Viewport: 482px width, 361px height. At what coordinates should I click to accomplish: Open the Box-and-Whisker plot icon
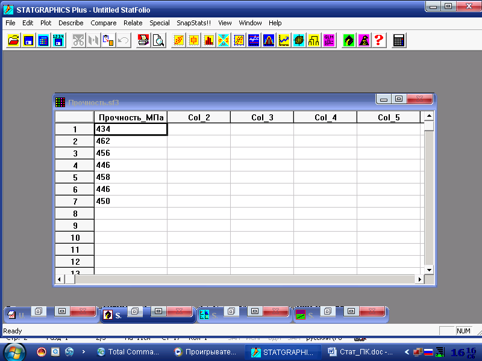point(193,40)
